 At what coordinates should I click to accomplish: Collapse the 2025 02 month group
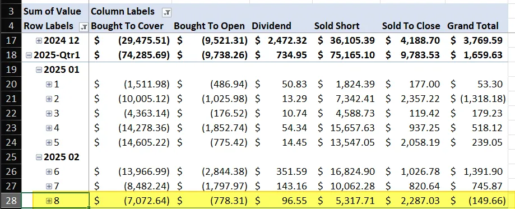(x=39, y=157)
